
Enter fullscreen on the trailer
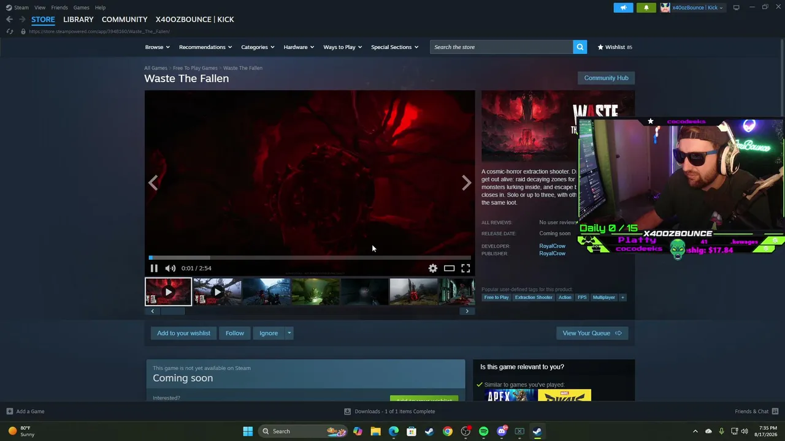pos(466,268)
